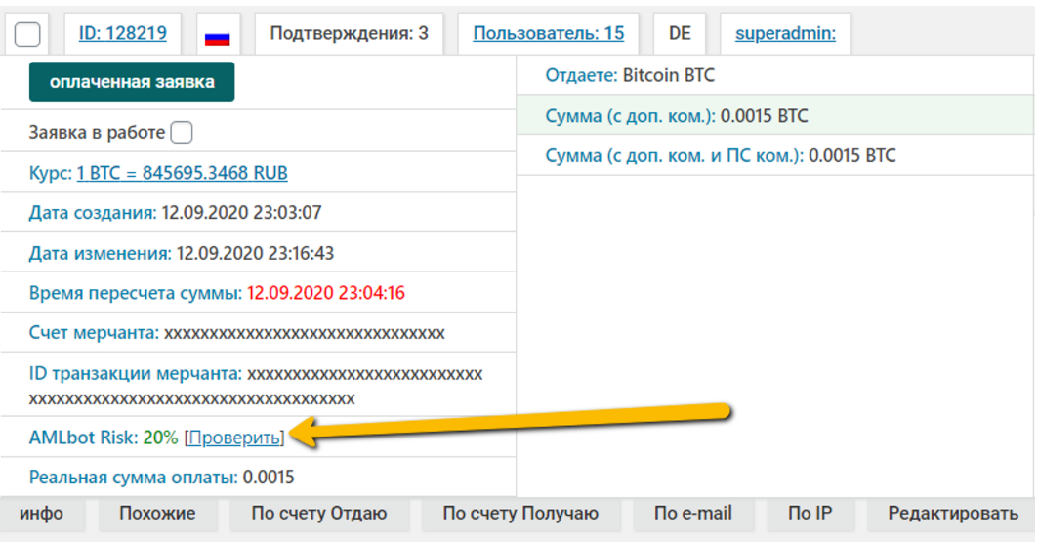
Task: Open exchange rate 1 BTC = 845695.3468 RUB
Action: pyautogui.click(x=182, y=173)
